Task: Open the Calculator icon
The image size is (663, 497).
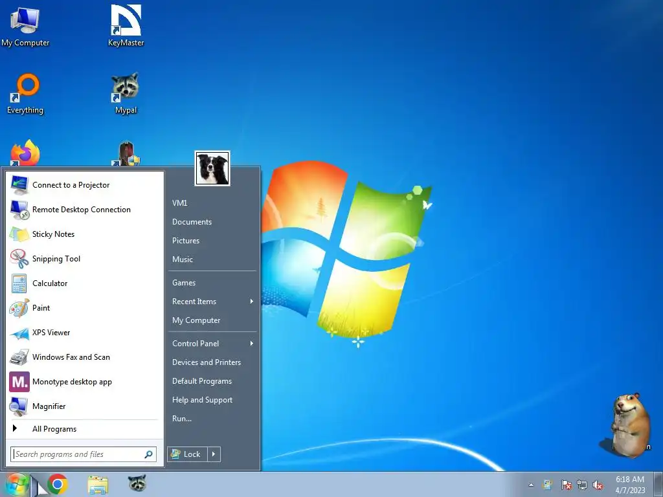Action: pyautogui.click(x=19, y=283)
